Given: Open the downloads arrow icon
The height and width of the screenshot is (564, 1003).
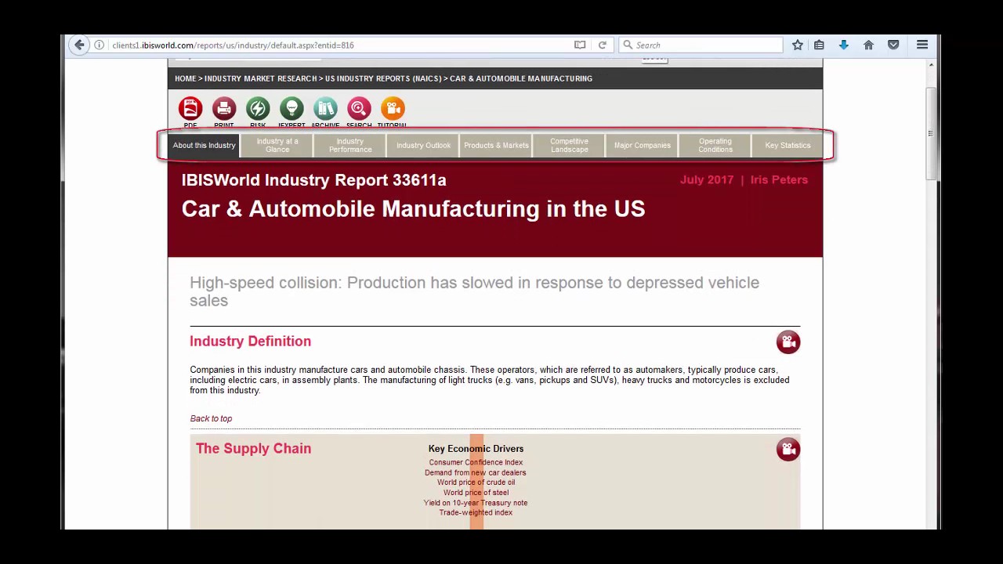Looking at the screenshot, I should click(x=844, y=45).
